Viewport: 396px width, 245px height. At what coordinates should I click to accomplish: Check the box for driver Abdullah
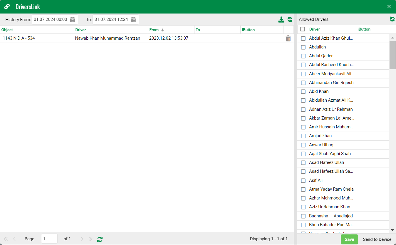tap(303, 47)
